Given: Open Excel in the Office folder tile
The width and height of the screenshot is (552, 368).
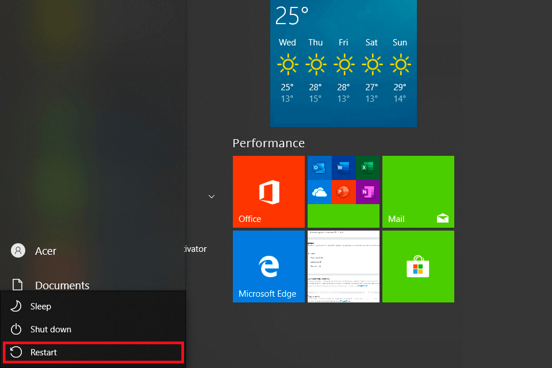Looking at the screenshot, I should (367, 168).
